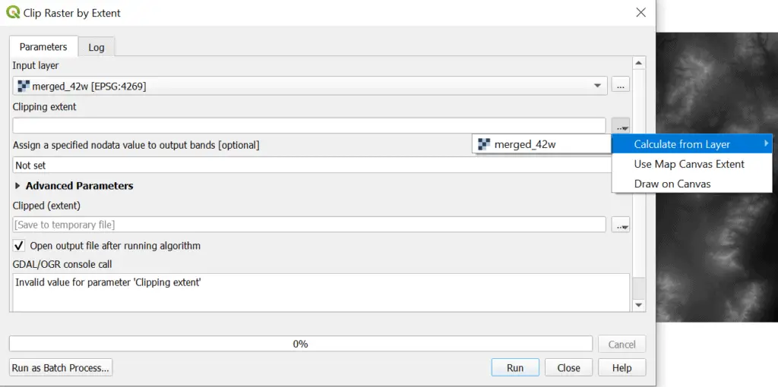Uncheck Open output file after running algorithm
The image size is (778, 387).
(x=19, y=245)
